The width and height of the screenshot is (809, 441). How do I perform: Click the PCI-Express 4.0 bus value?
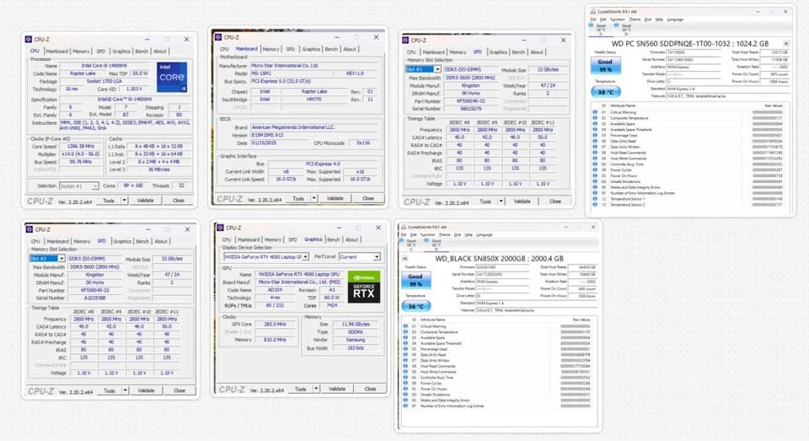click(323, 164)
